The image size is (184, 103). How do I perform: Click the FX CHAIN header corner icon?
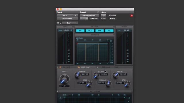(114, 27)
